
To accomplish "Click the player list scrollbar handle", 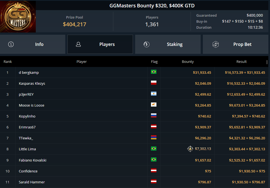I will [267, 62].
